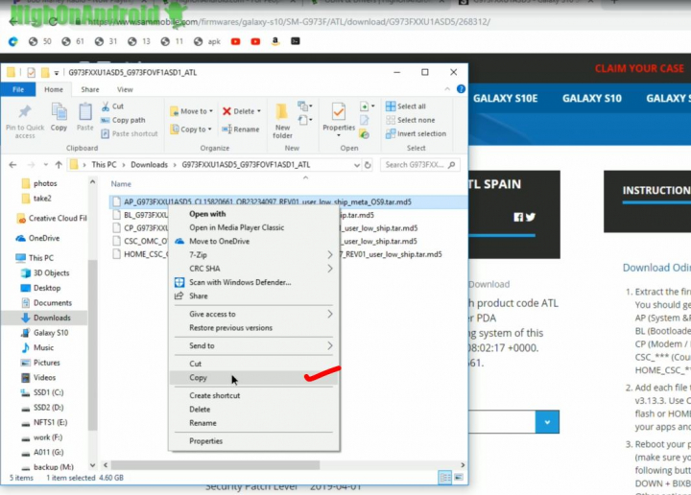
Task: Open Desktop in navigation pane
Action: coord(41,288)
